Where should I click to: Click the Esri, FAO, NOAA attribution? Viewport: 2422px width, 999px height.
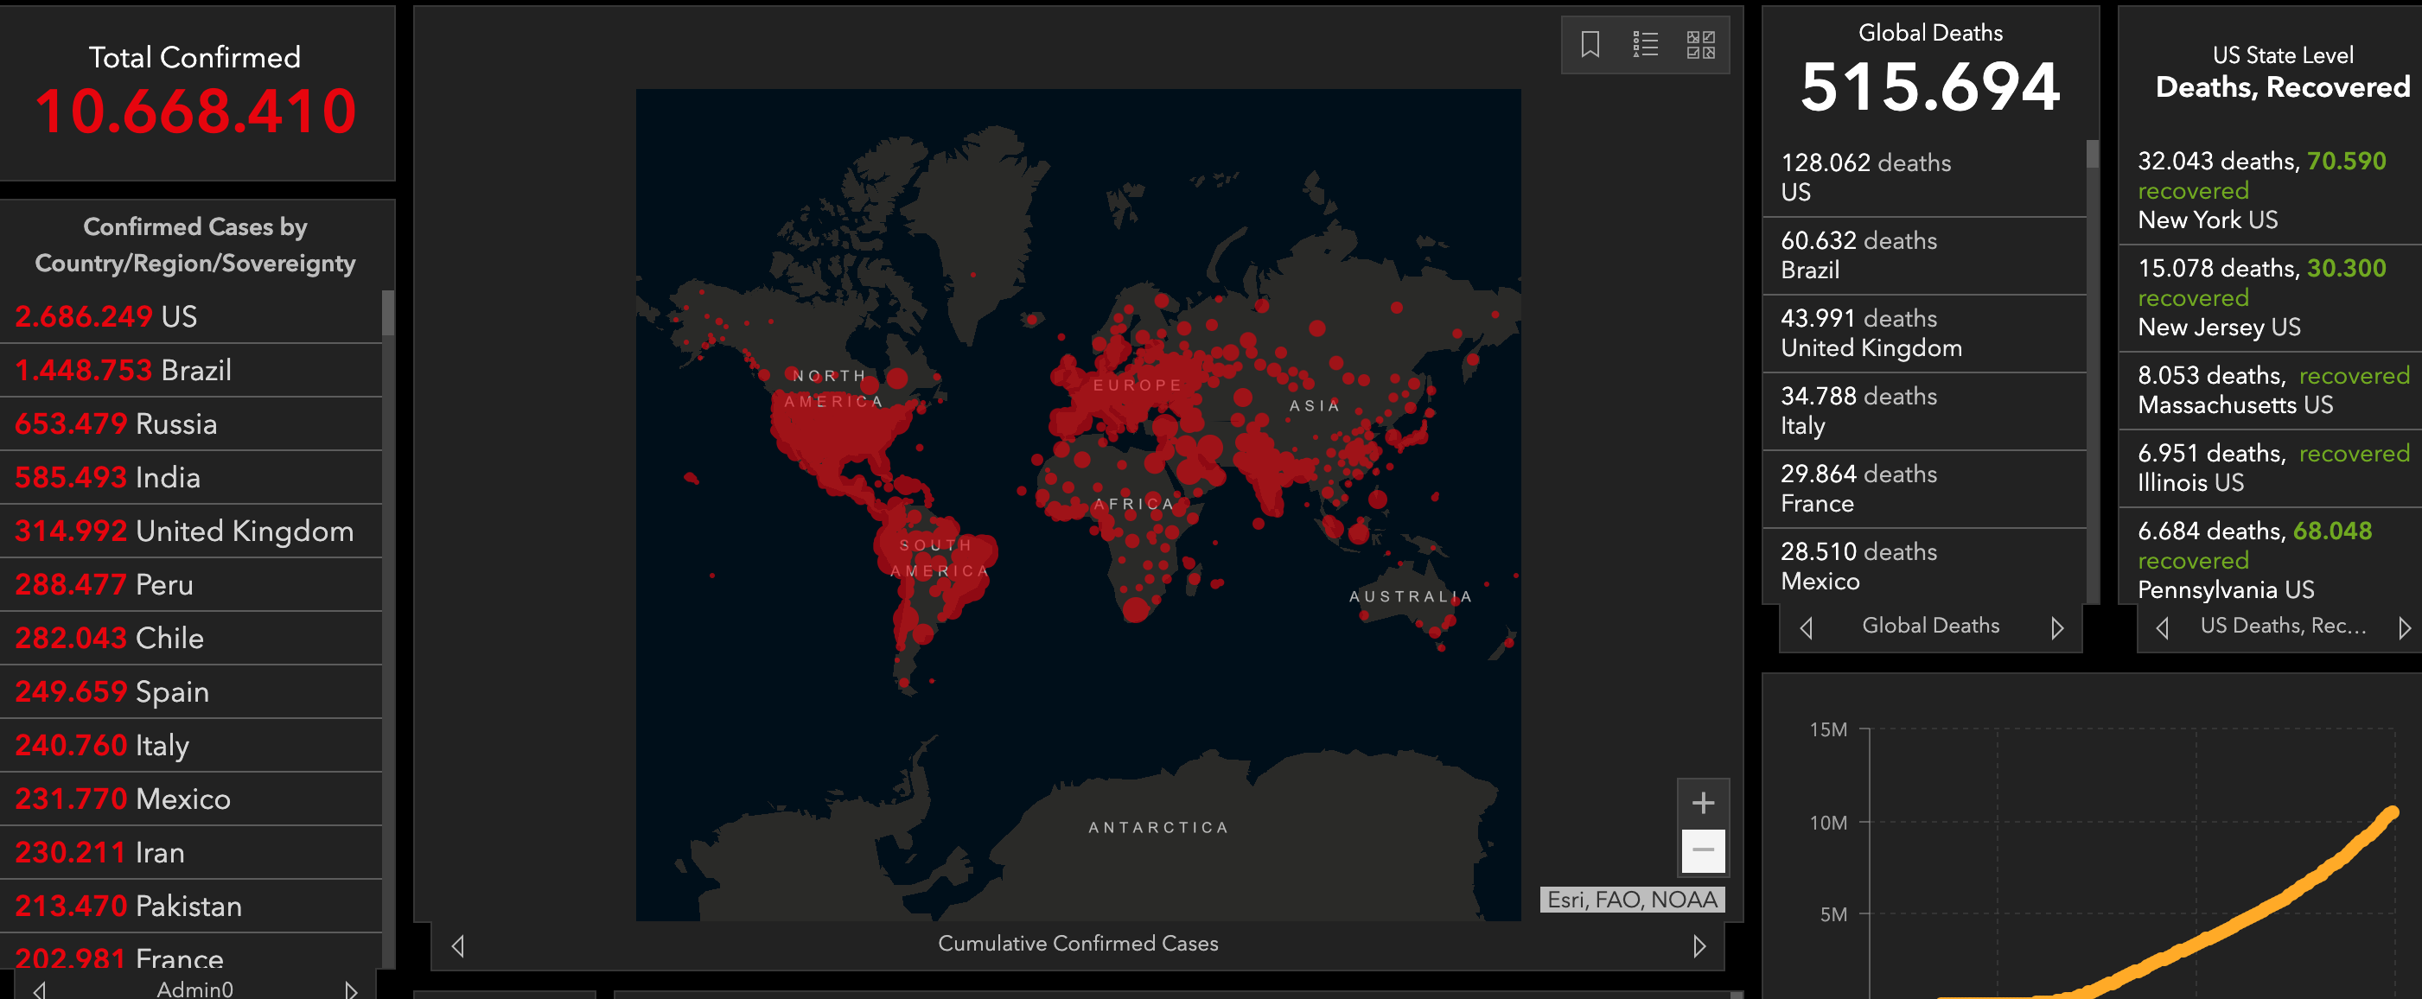click(x=1631, y=900)
